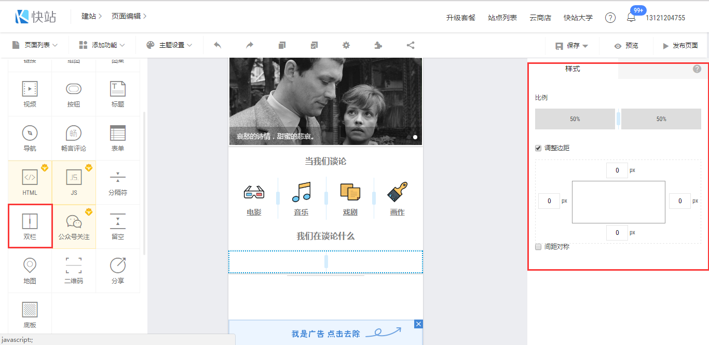This screenshot has width=709, height=345.
Task: Click the 预览 preview button
Action: point(626,46)
